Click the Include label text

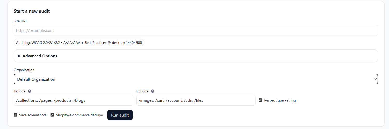tap(20, 91)
